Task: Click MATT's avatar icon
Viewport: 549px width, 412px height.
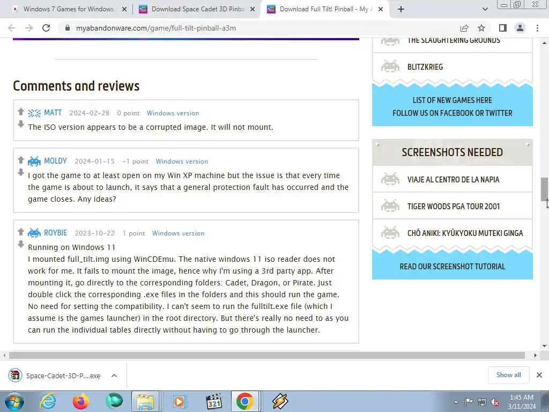Action: click(34, 113)
